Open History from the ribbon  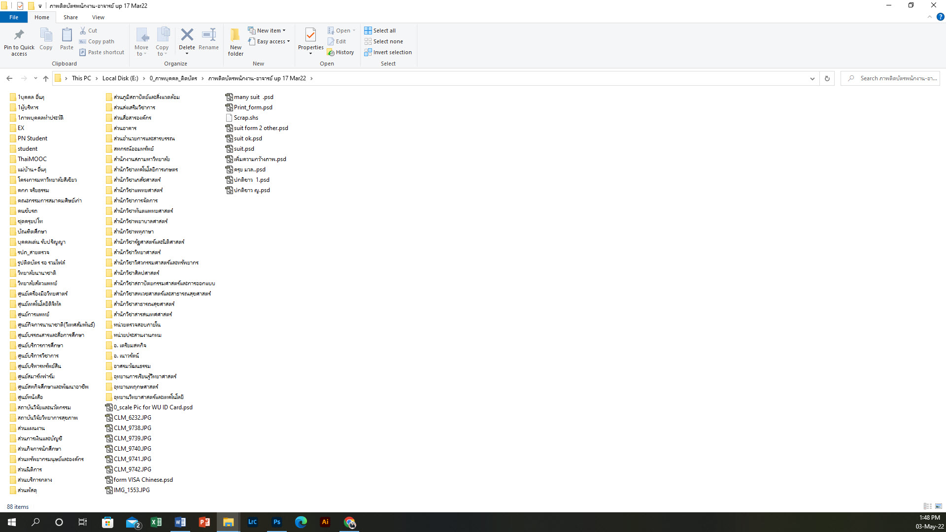(x=340, y=52)
